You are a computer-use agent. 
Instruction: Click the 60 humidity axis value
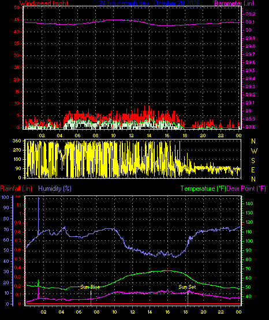coord(6,240)
